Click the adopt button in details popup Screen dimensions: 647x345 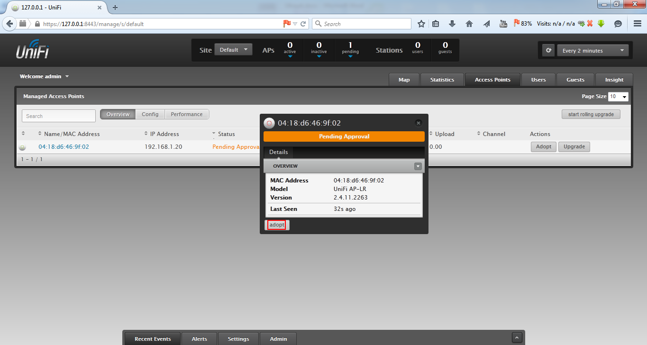[277, 225]
